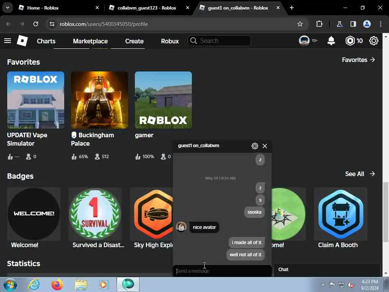Open the Sky High Explorer badge
Viewport: 389px width, 292px height.
(x=152, y=214)
